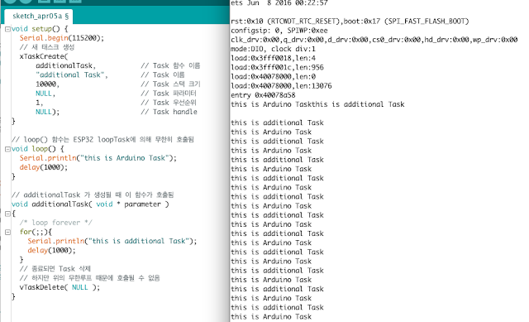Click the configsip: 0, SPIWP:0xee line
The height and width of the screenshot is (322, 529).
[279, 31]
